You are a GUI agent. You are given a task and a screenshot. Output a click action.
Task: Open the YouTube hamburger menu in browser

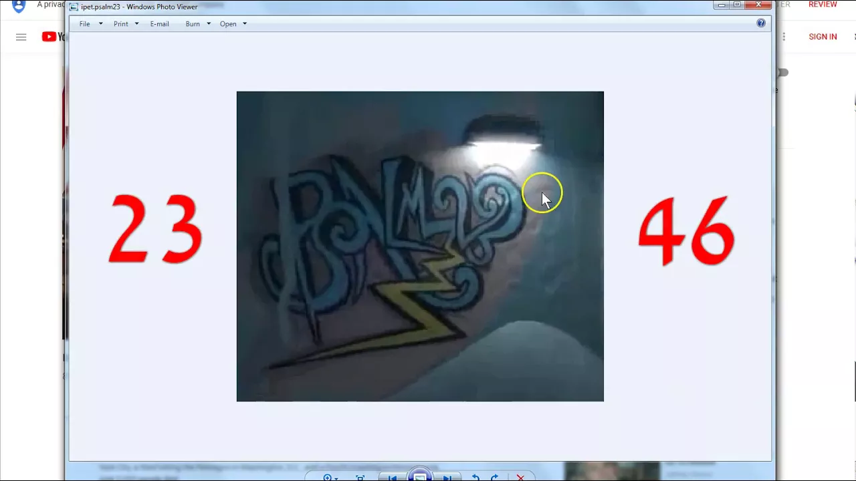point(21,37)
